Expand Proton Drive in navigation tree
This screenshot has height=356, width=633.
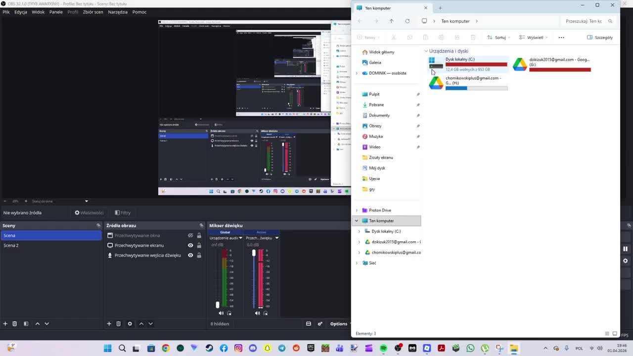357,210
